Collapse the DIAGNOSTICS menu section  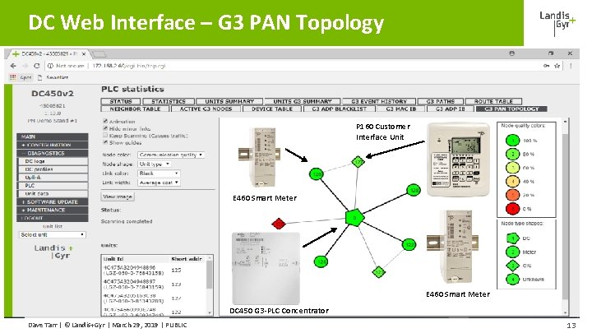53,153
